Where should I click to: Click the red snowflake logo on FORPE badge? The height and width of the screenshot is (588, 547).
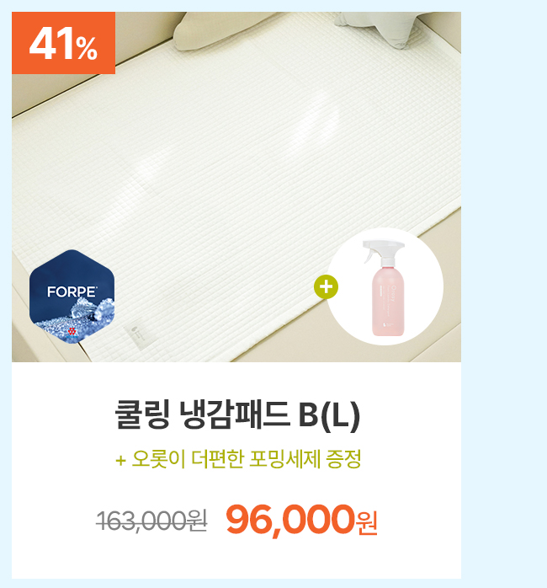pos(72,332)
